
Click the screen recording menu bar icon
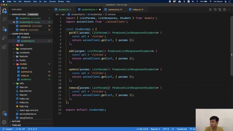(x=170, y=1)
